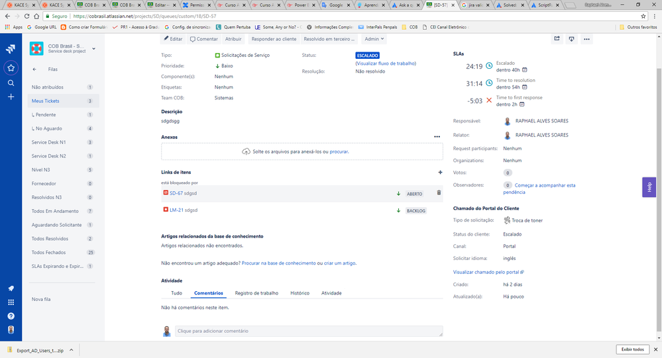The width and height of the screenshot is (662, 358).
Task: Click procurar link in attachments area
Action: point(339,152)
